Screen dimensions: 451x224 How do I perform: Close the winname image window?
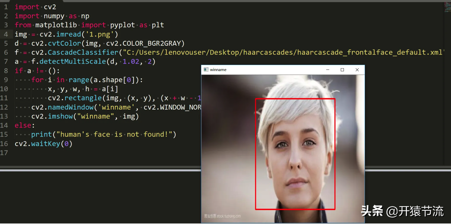[x=357, y=70]
